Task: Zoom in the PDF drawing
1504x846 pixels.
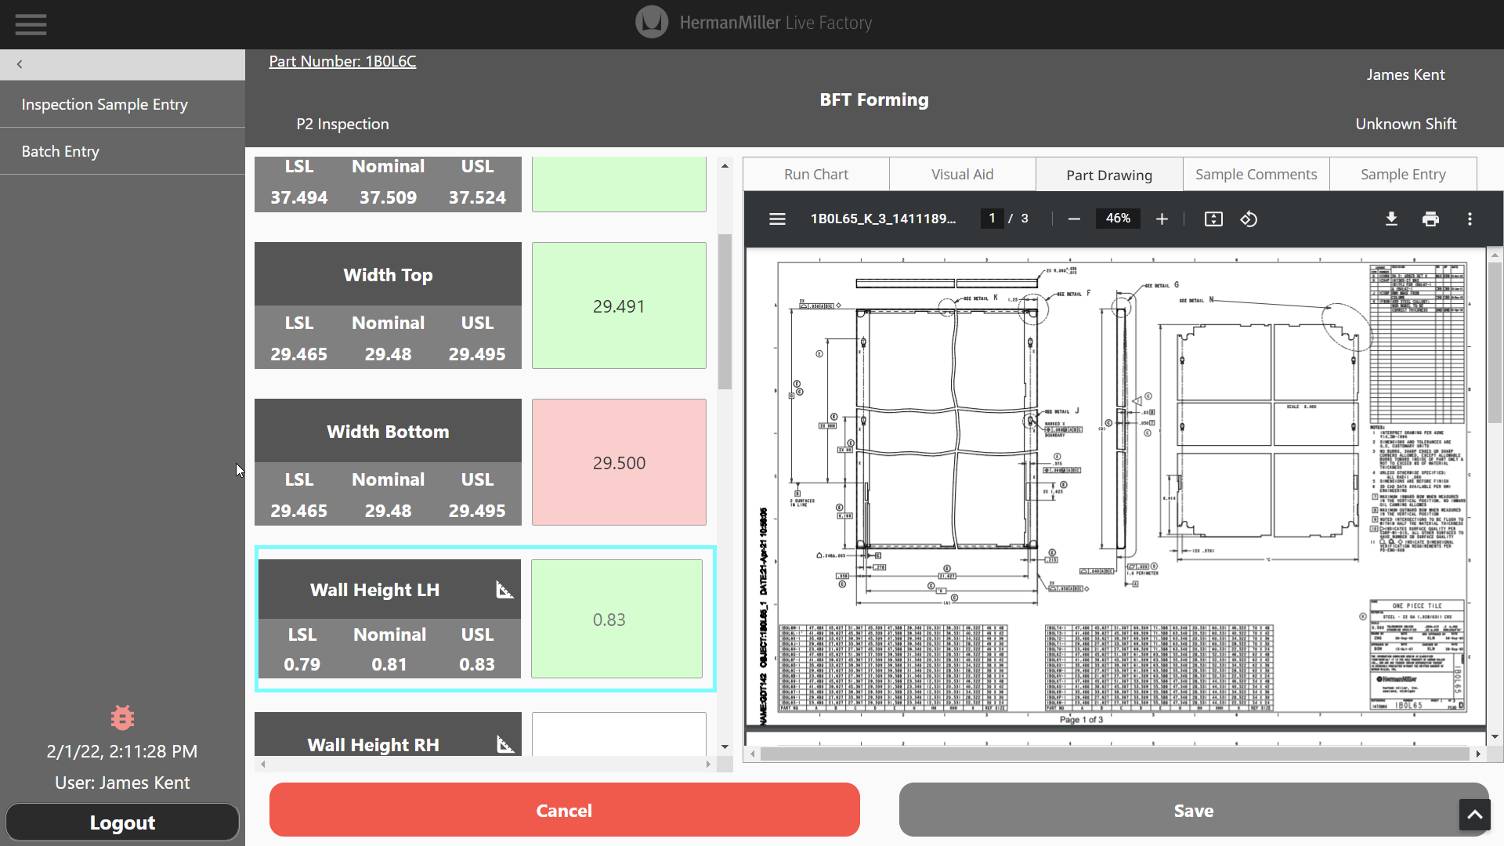Action: tap(1162, 219)
